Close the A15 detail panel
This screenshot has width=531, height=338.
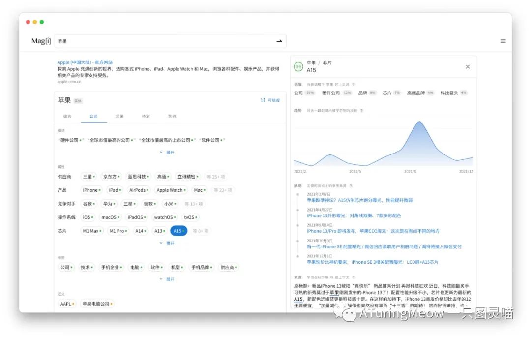tap(468, 67)
